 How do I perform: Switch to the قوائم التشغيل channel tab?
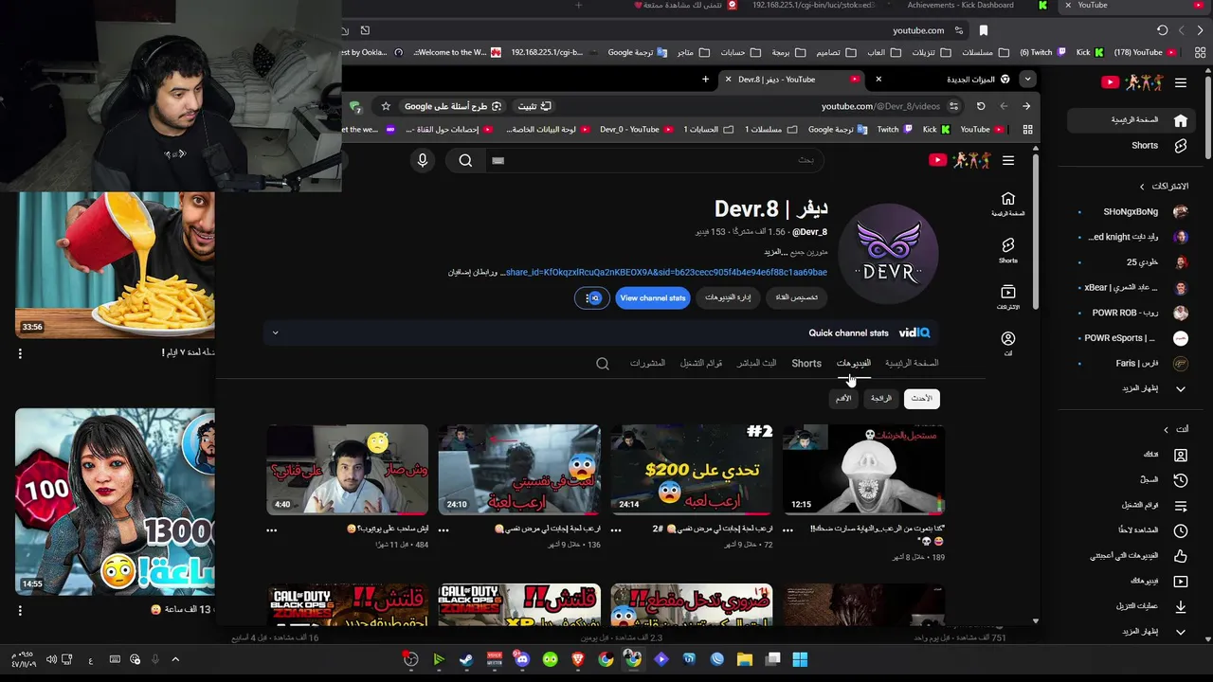click(701, 364)
